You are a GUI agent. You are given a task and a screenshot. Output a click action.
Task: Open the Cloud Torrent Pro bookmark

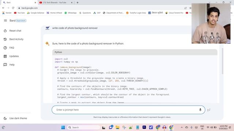point(174,13)
